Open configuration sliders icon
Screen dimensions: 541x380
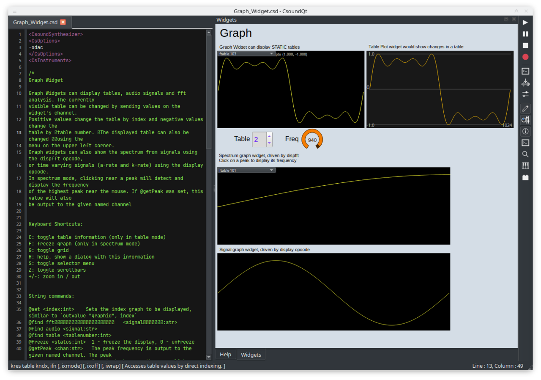coord(525,94)
